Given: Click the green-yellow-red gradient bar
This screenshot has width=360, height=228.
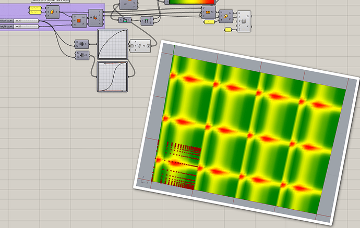Looking at the screenshot, I should [x=192, y=2].
